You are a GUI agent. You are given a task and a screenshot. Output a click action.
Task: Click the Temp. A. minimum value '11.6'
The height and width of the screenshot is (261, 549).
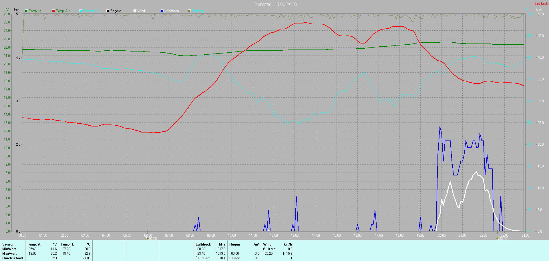coord(54,249)
